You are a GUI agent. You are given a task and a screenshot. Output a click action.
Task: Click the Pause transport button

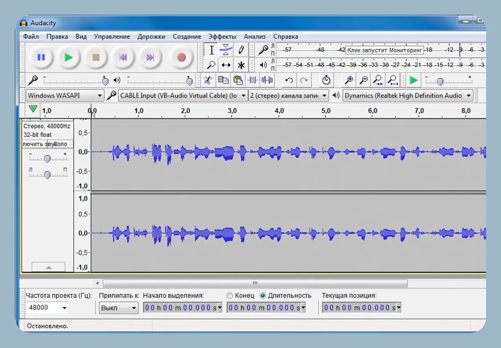pos(41,57)
